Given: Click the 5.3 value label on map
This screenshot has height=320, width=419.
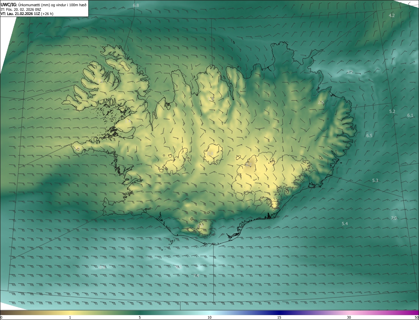Looking at the screenshot, I should [375, 181].
